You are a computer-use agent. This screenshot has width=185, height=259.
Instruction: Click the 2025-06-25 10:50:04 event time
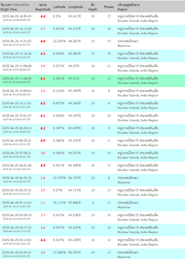coord(16,91)
